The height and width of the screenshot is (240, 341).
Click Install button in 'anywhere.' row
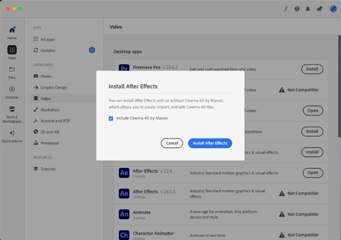point(312,132)
